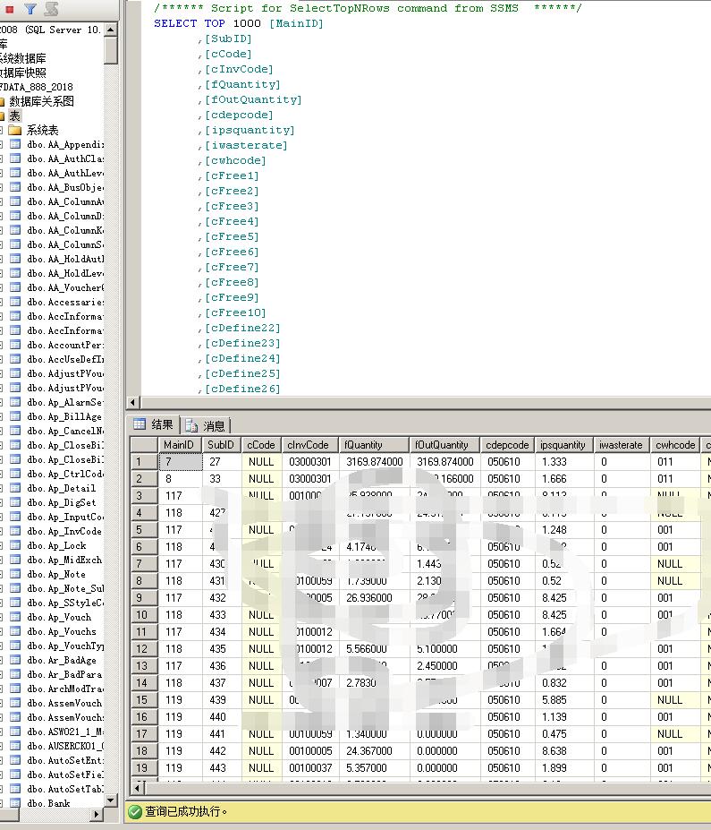Click the cwhcode column header

click(675, 445)
